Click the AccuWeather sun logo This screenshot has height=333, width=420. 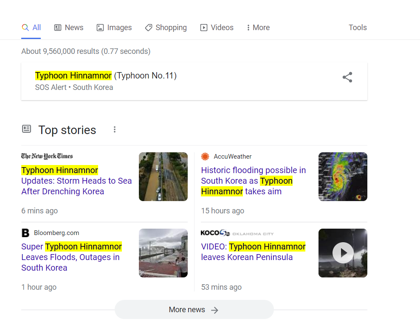tap(205, 156)
